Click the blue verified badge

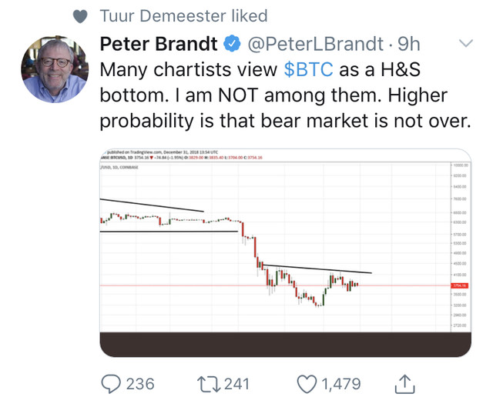coord(232,44)
